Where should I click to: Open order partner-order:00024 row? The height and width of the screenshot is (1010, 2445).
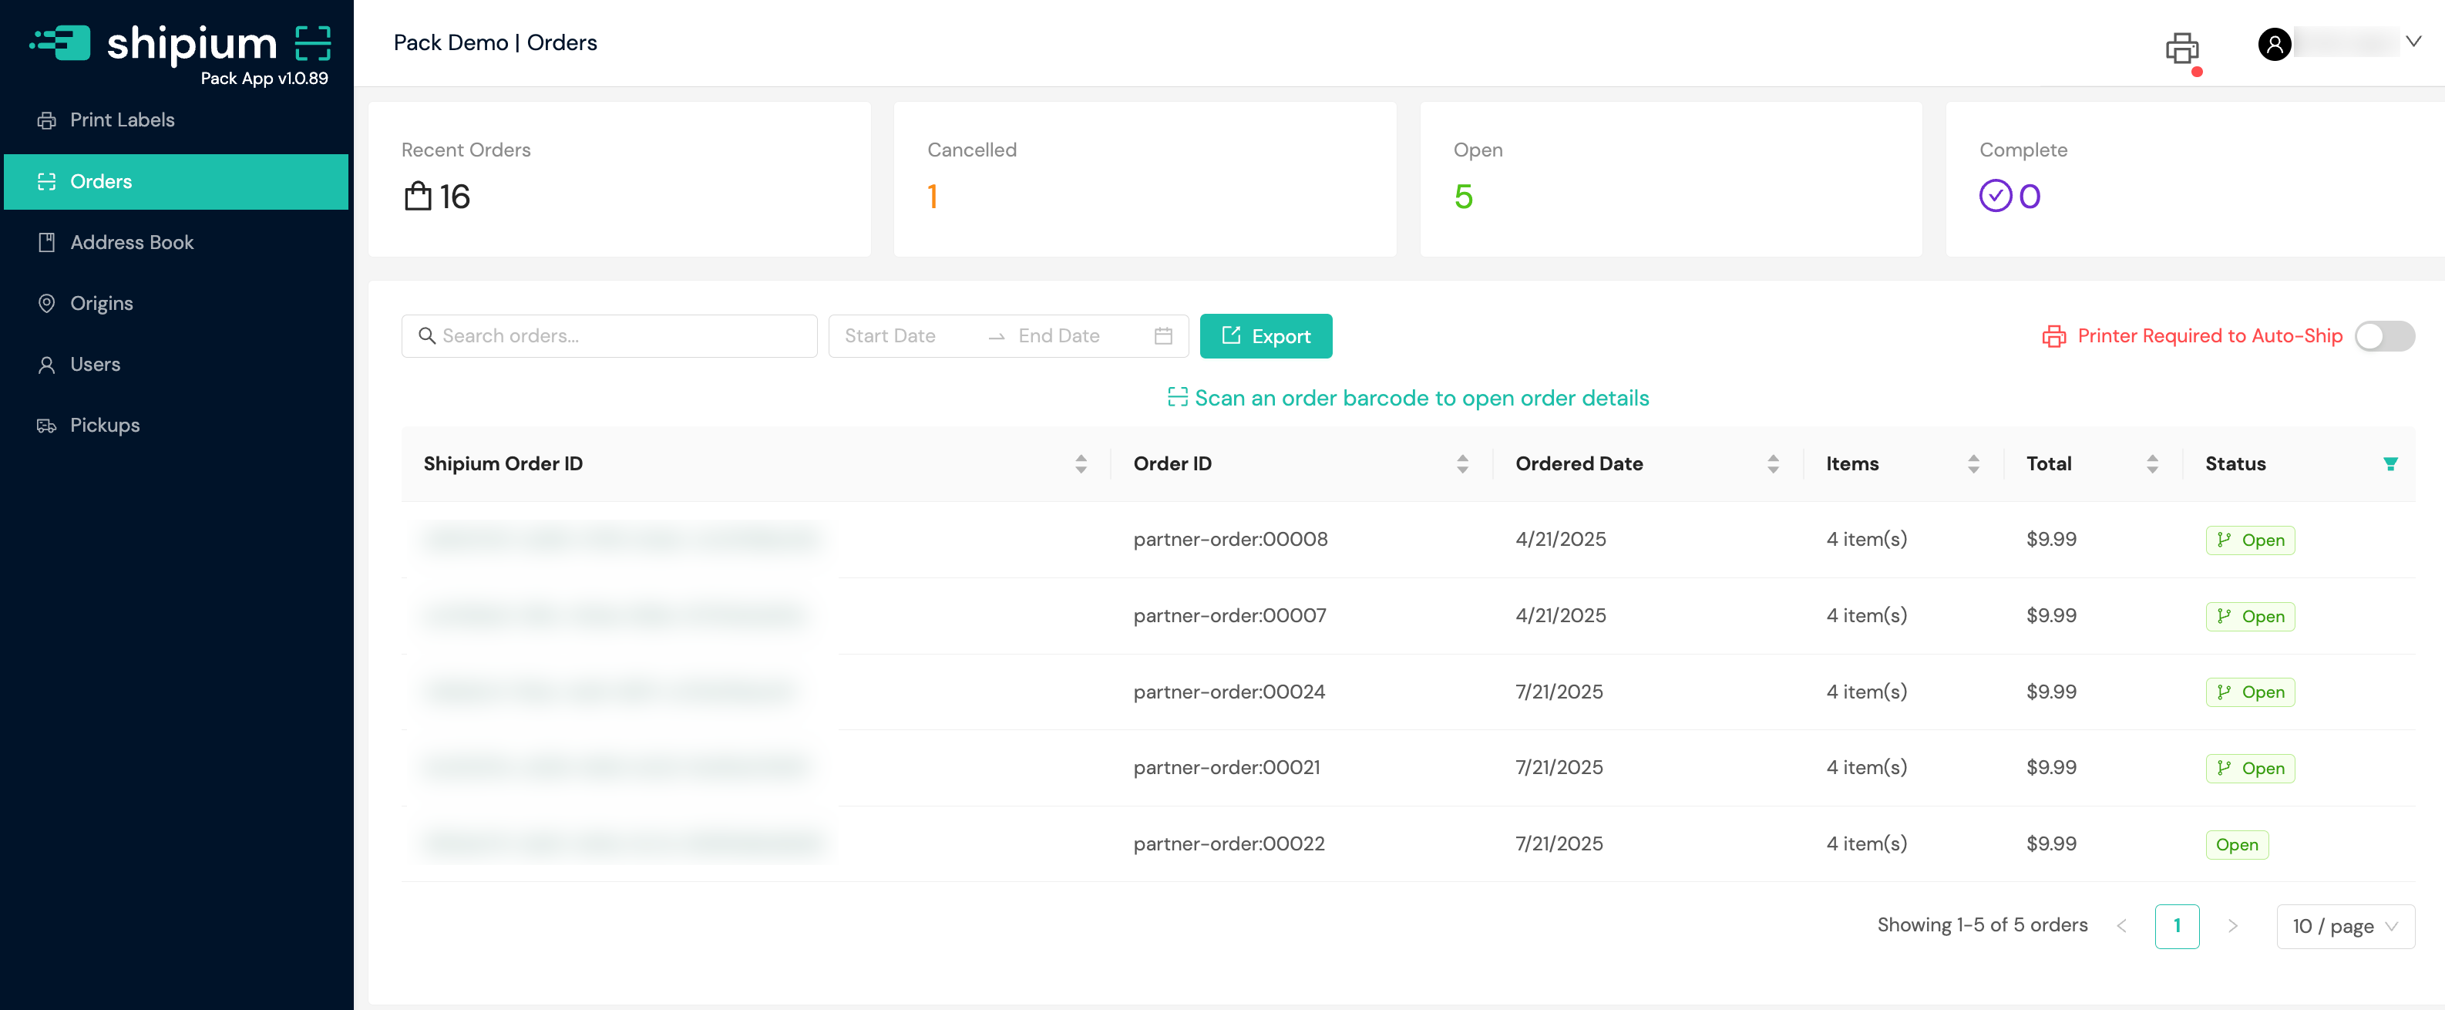[x=1228, y=691]
